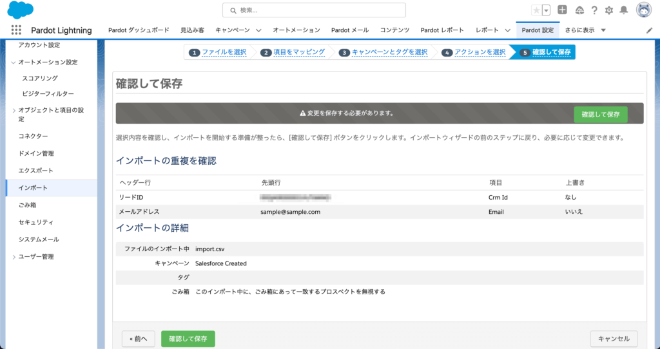Open エクスポート in the sidebar

click(x=36, y=171)
